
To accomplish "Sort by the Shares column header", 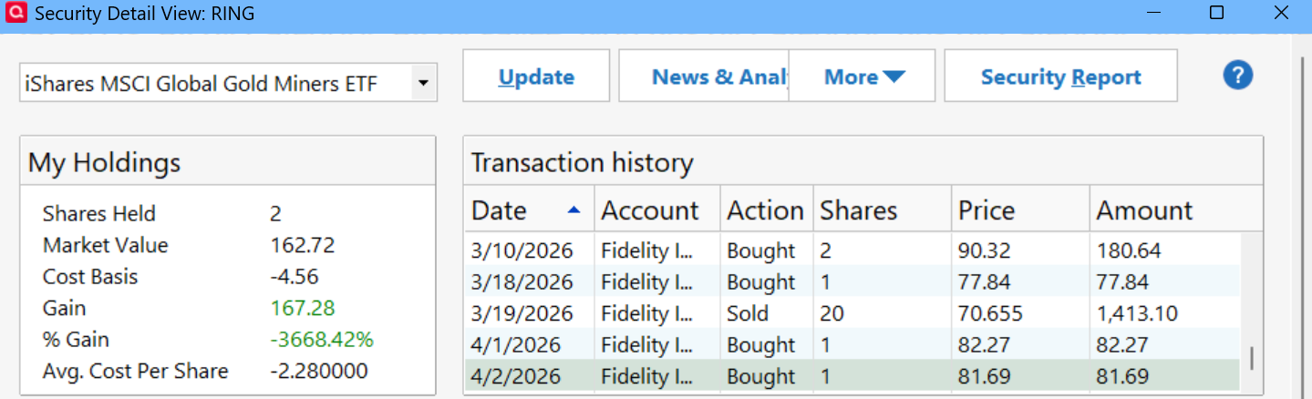I will (859, 210).
